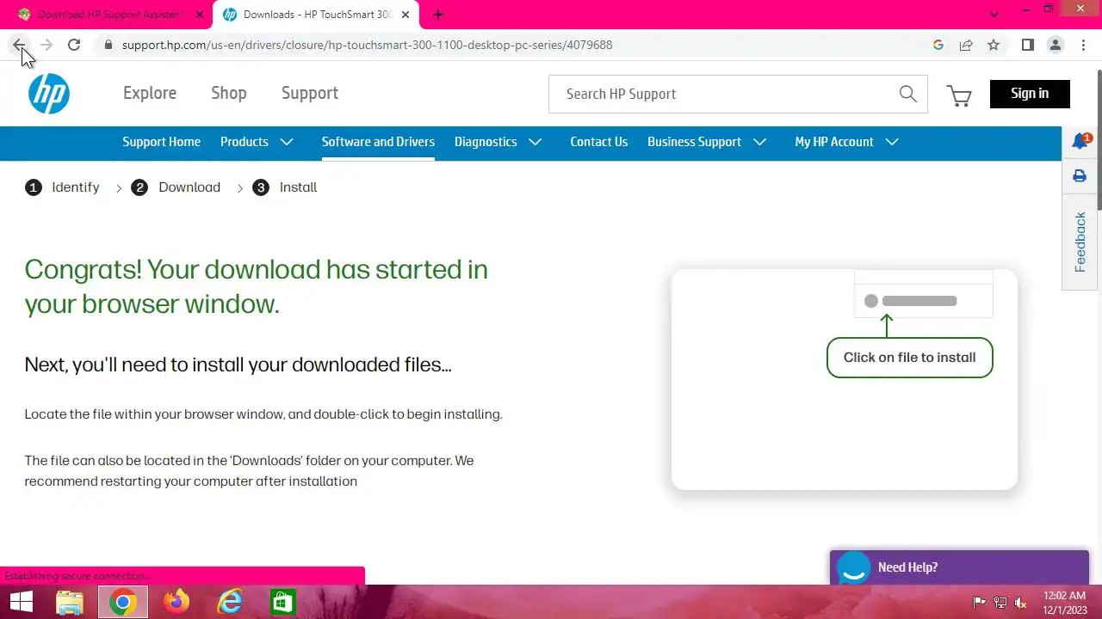Open the notifications bell icon
The height and width of the screenshot is (619, 1102).
pyautogui.click(x=1080, y=141)
